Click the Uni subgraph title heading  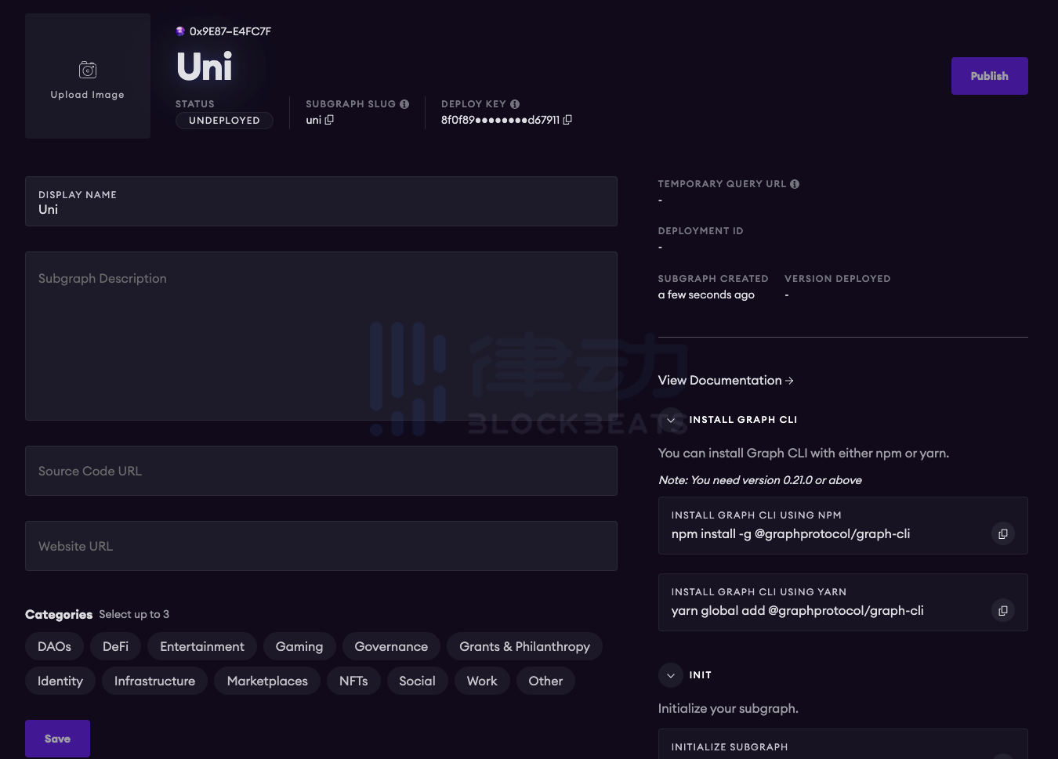point(205,67)
